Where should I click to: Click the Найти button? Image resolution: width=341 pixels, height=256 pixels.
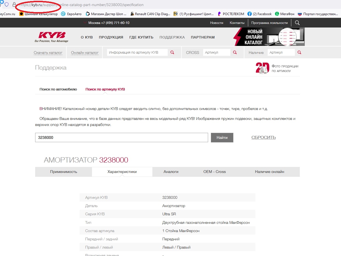pos(222,137)
